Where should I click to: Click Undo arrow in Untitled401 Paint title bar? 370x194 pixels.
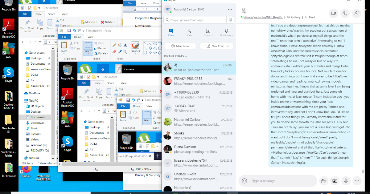pyautogui.click(x=74, y=31)
